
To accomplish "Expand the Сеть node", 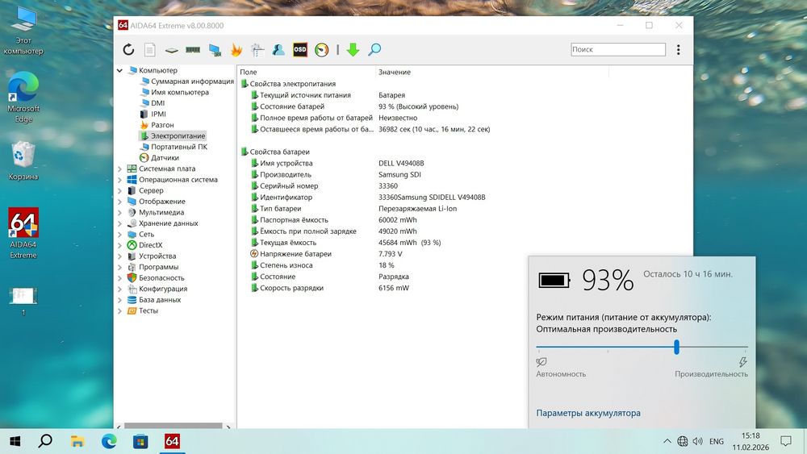I will tap(120, 234).
